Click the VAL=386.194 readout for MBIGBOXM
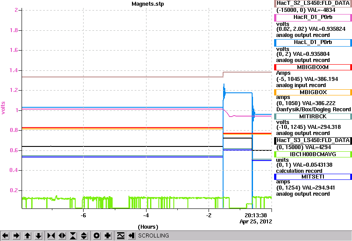Image resolution: width=352 pixels, height=241 pixels. point(320,79)
